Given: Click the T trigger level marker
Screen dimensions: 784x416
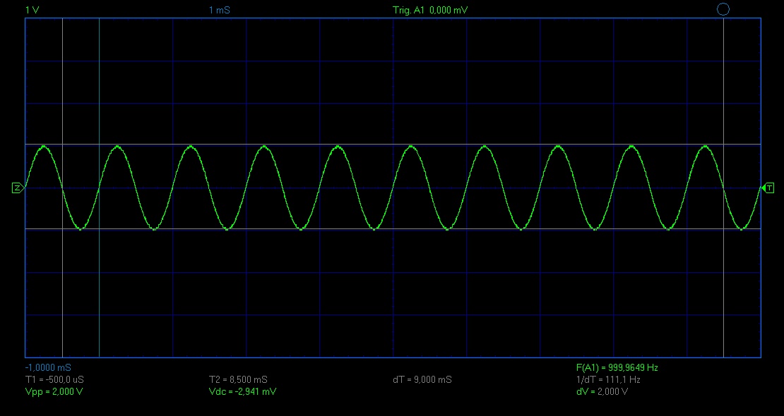Looking at the screenshot, I should pyautogui.click(x=768, y=188).
